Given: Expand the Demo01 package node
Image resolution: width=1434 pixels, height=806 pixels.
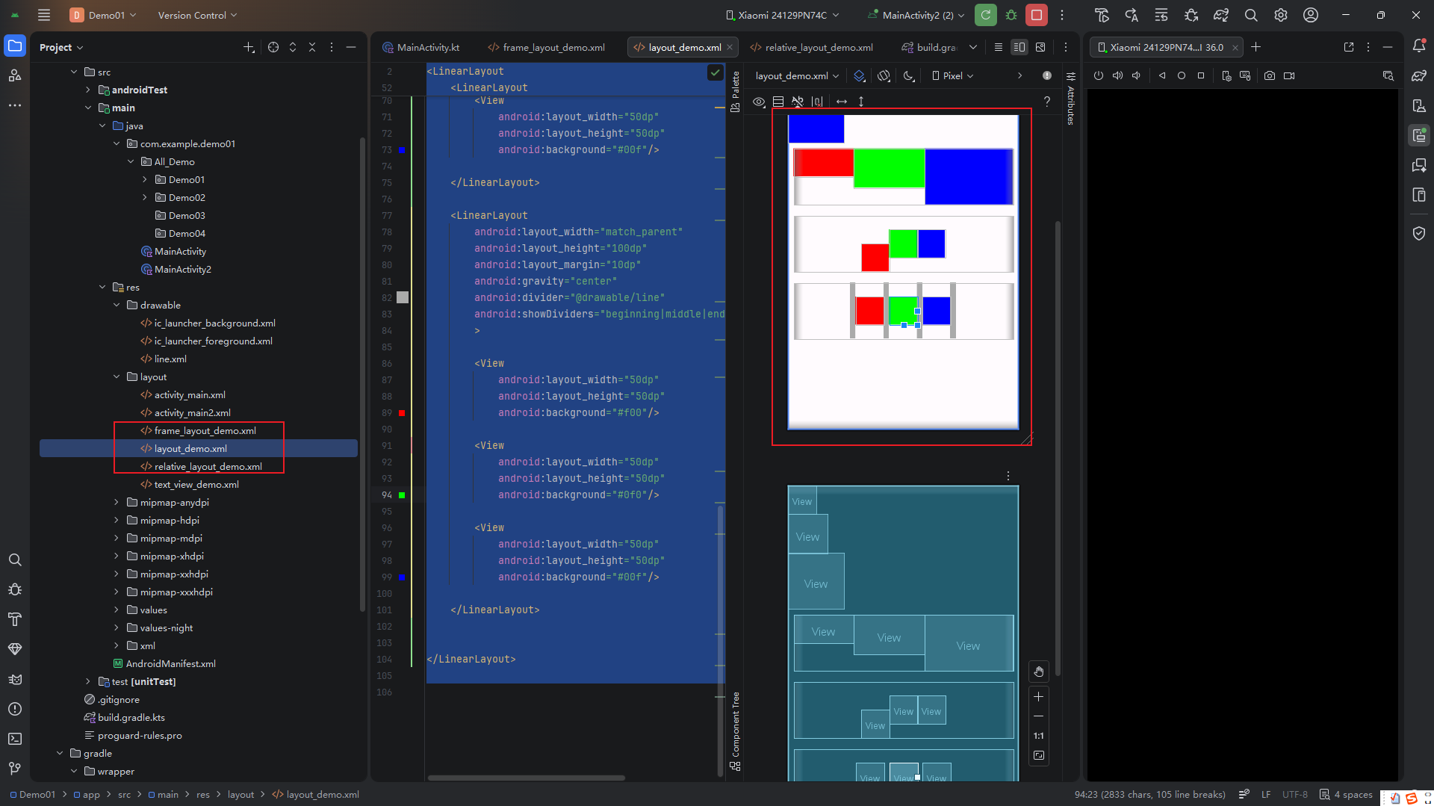Looking at the screenshot, I should click(145, 179).
